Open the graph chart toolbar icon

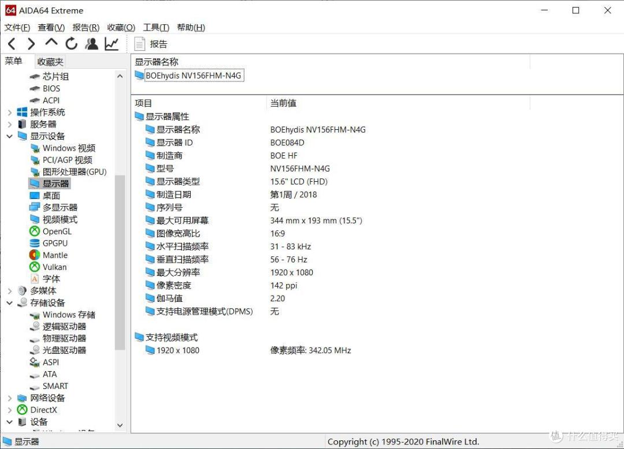tap(112, 44)
